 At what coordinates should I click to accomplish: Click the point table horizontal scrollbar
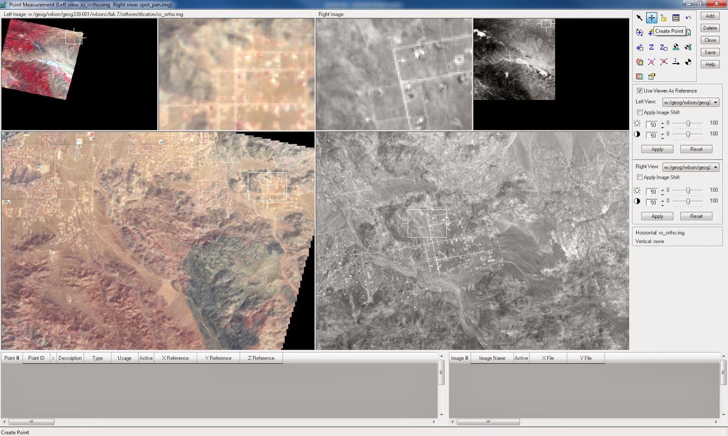point(219,422)
